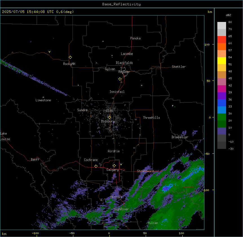Click the RedDeer city label
243x237 pixels.
(x=124, y=72)
